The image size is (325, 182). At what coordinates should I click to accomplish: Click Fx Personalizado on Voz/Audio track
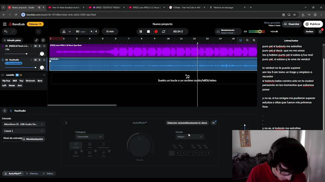click(x=13, y=63)
